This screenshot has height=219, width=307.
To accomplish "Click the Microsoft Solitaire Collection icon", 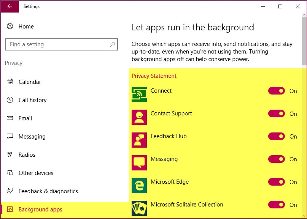I will point(139,208).
